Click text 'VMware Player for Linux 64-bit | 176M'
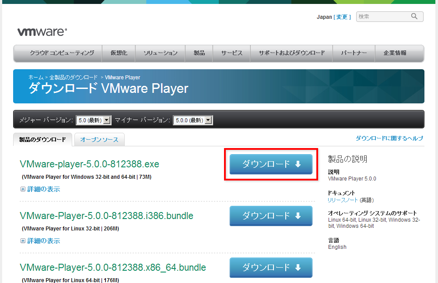 (70, 280)
